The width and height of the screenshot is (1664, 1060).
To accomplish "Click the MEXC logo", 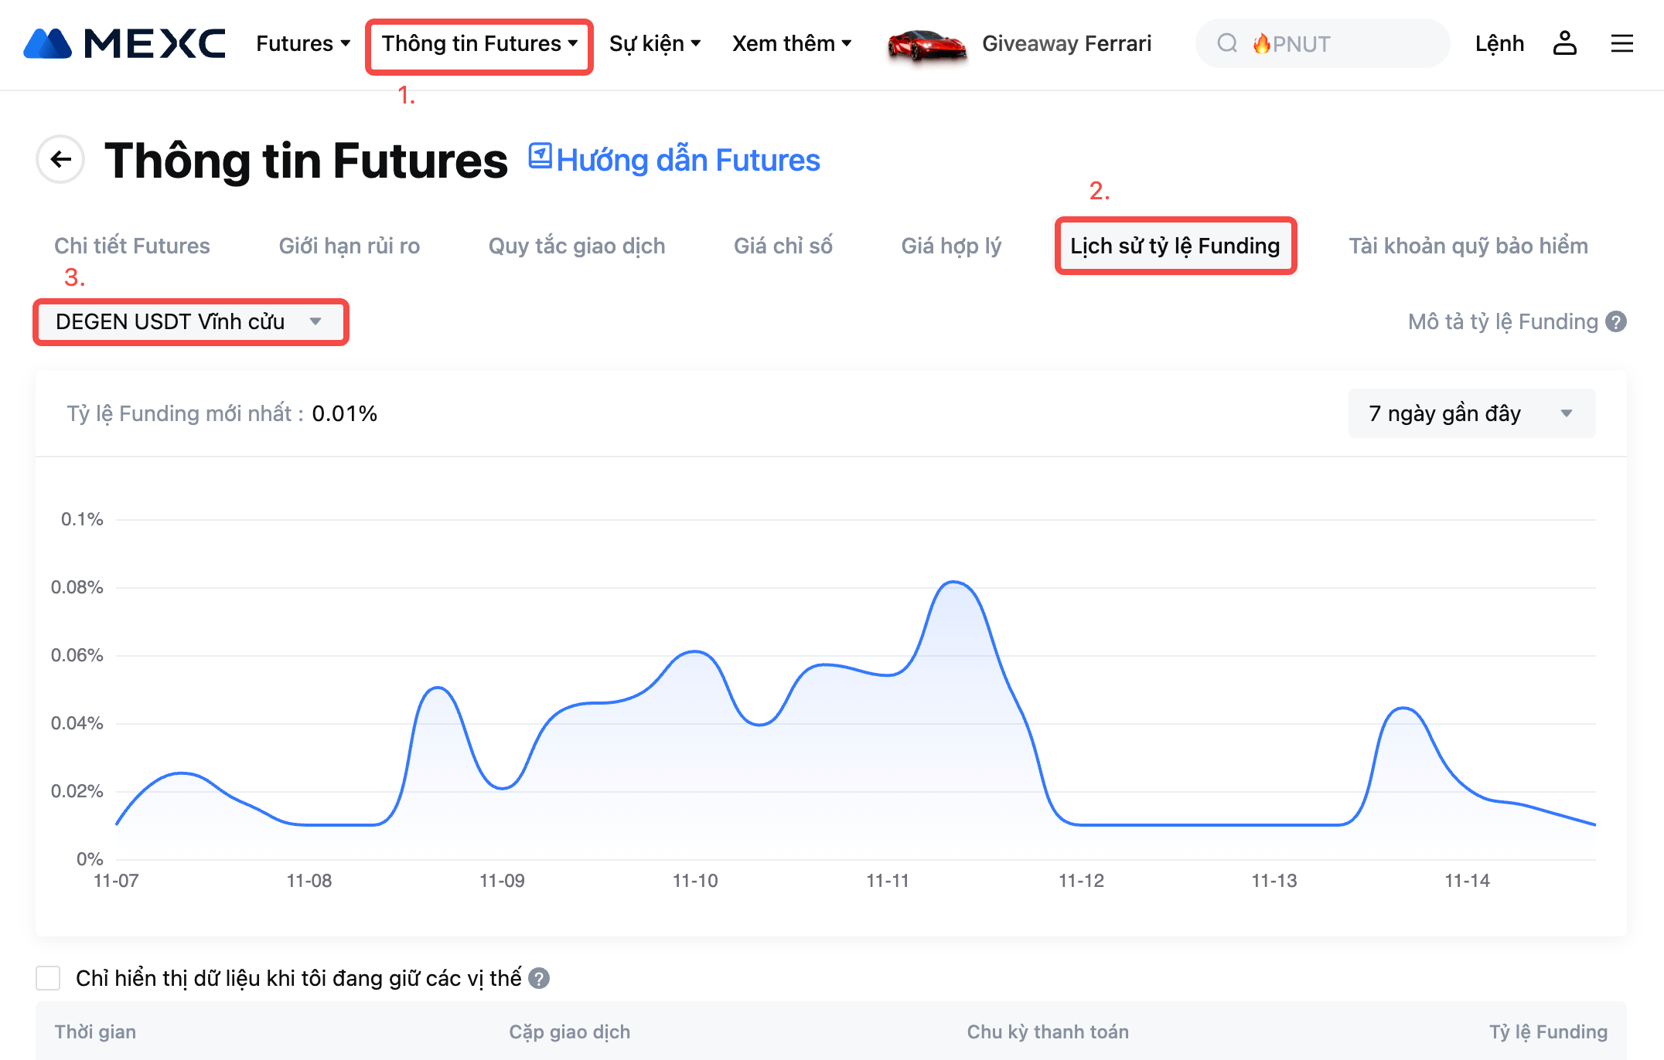I will tap(124, 43).
